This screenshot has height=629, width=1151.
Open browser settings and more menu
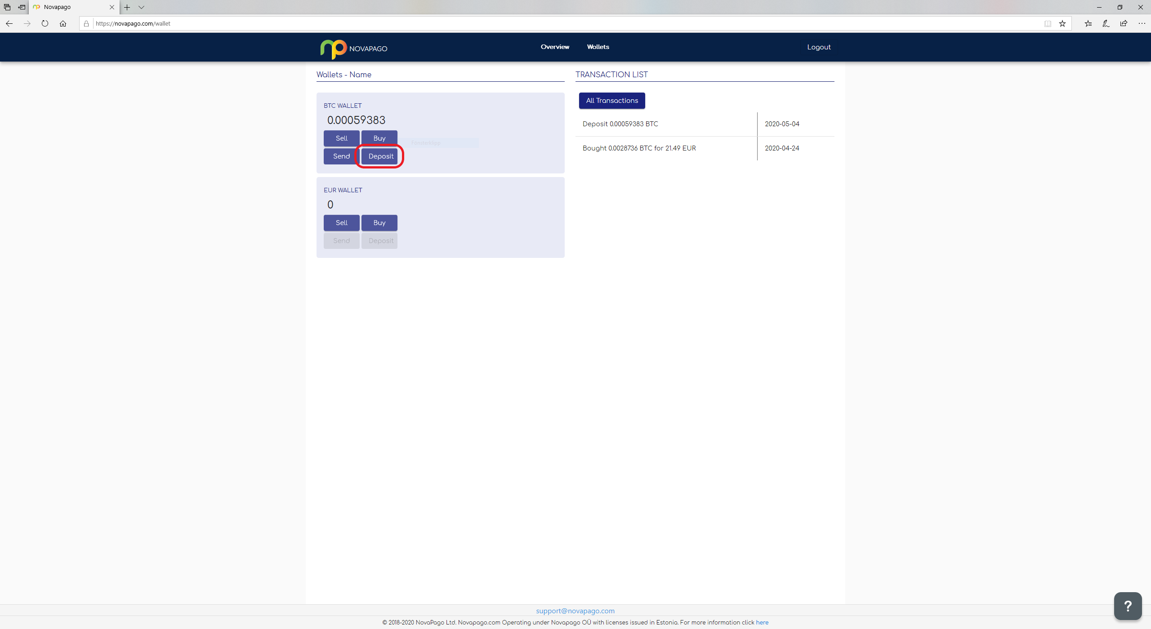point(1142,23)
